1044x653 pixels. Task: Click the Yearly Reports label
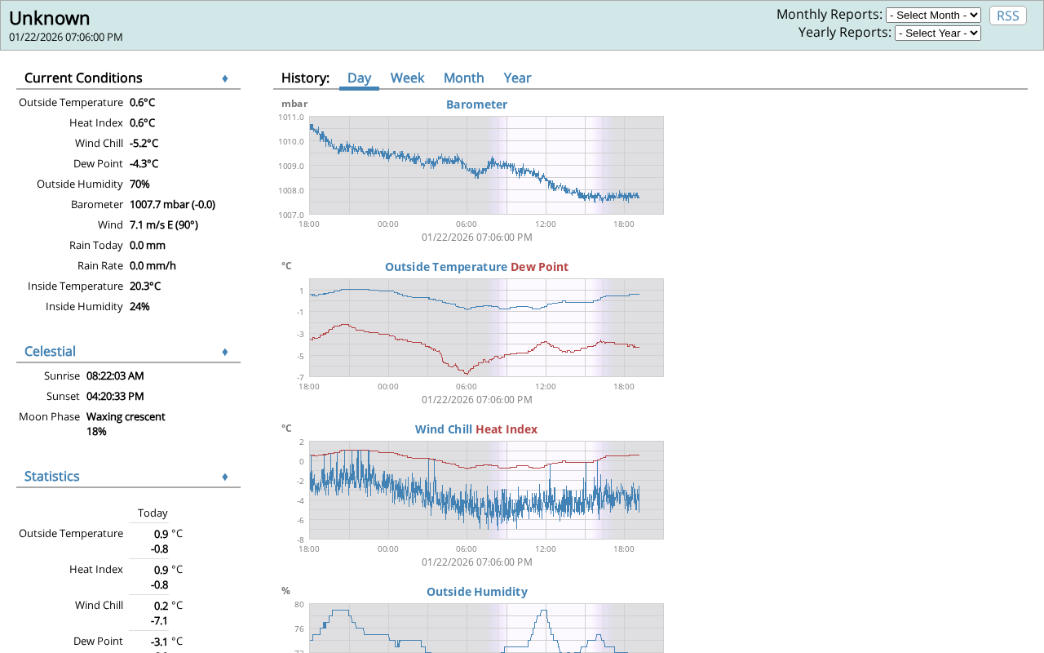(x=845, y=33)
